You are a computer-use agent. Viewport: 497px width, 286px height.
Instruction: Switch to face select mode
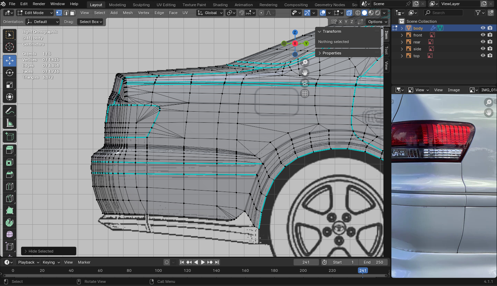(x=72, y=13)
